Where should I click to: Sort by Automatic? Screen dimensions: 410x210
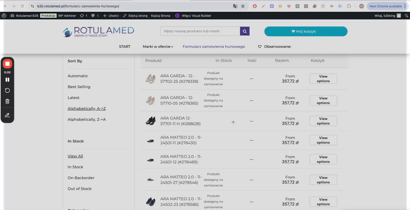(x=78, y=76)
